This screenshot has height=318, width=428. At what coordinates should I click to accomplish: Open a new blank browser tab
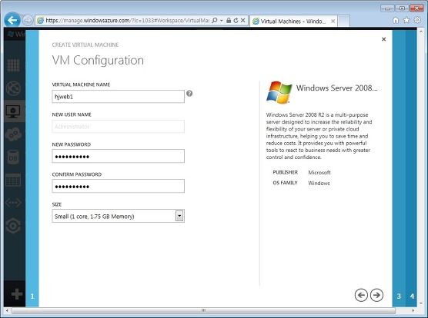tap(343, 22)
